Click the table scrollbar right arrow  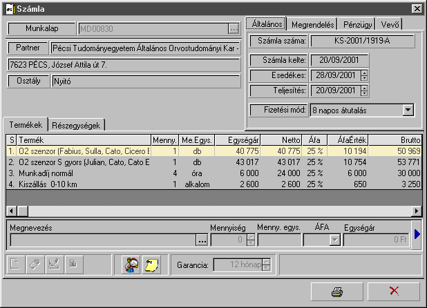pos(417,211)
